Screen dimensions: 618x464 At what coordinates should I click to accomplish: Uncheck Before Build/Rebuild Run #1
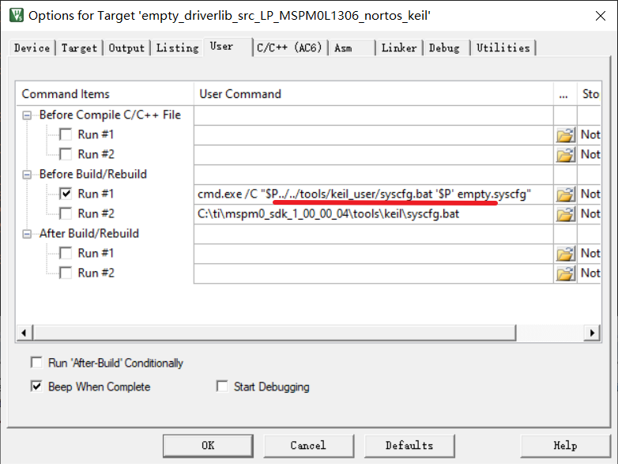coord(66,194)
